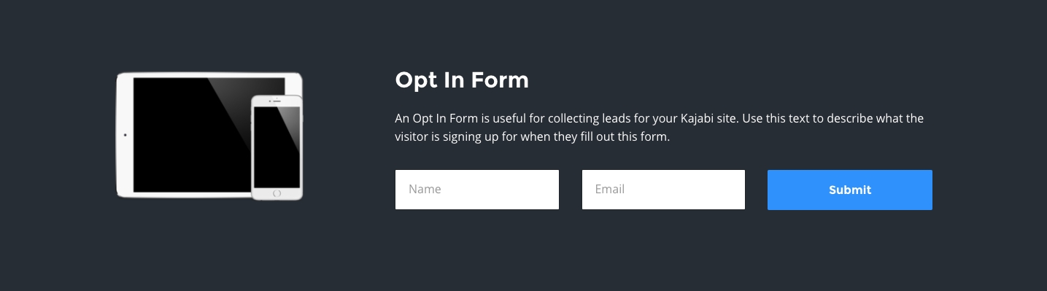
Task: Click the tablet's black screen
Action: point(191,135)
